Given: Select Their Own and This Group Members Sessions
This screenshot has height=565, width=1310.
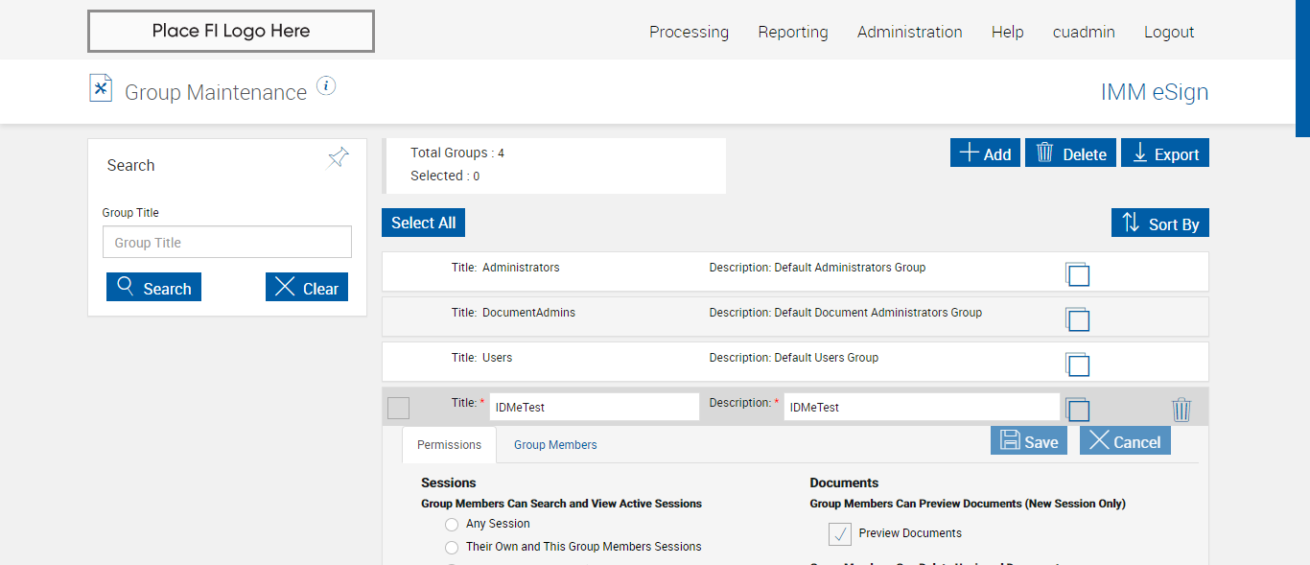Looking at the screenshot, I should 452,548.
